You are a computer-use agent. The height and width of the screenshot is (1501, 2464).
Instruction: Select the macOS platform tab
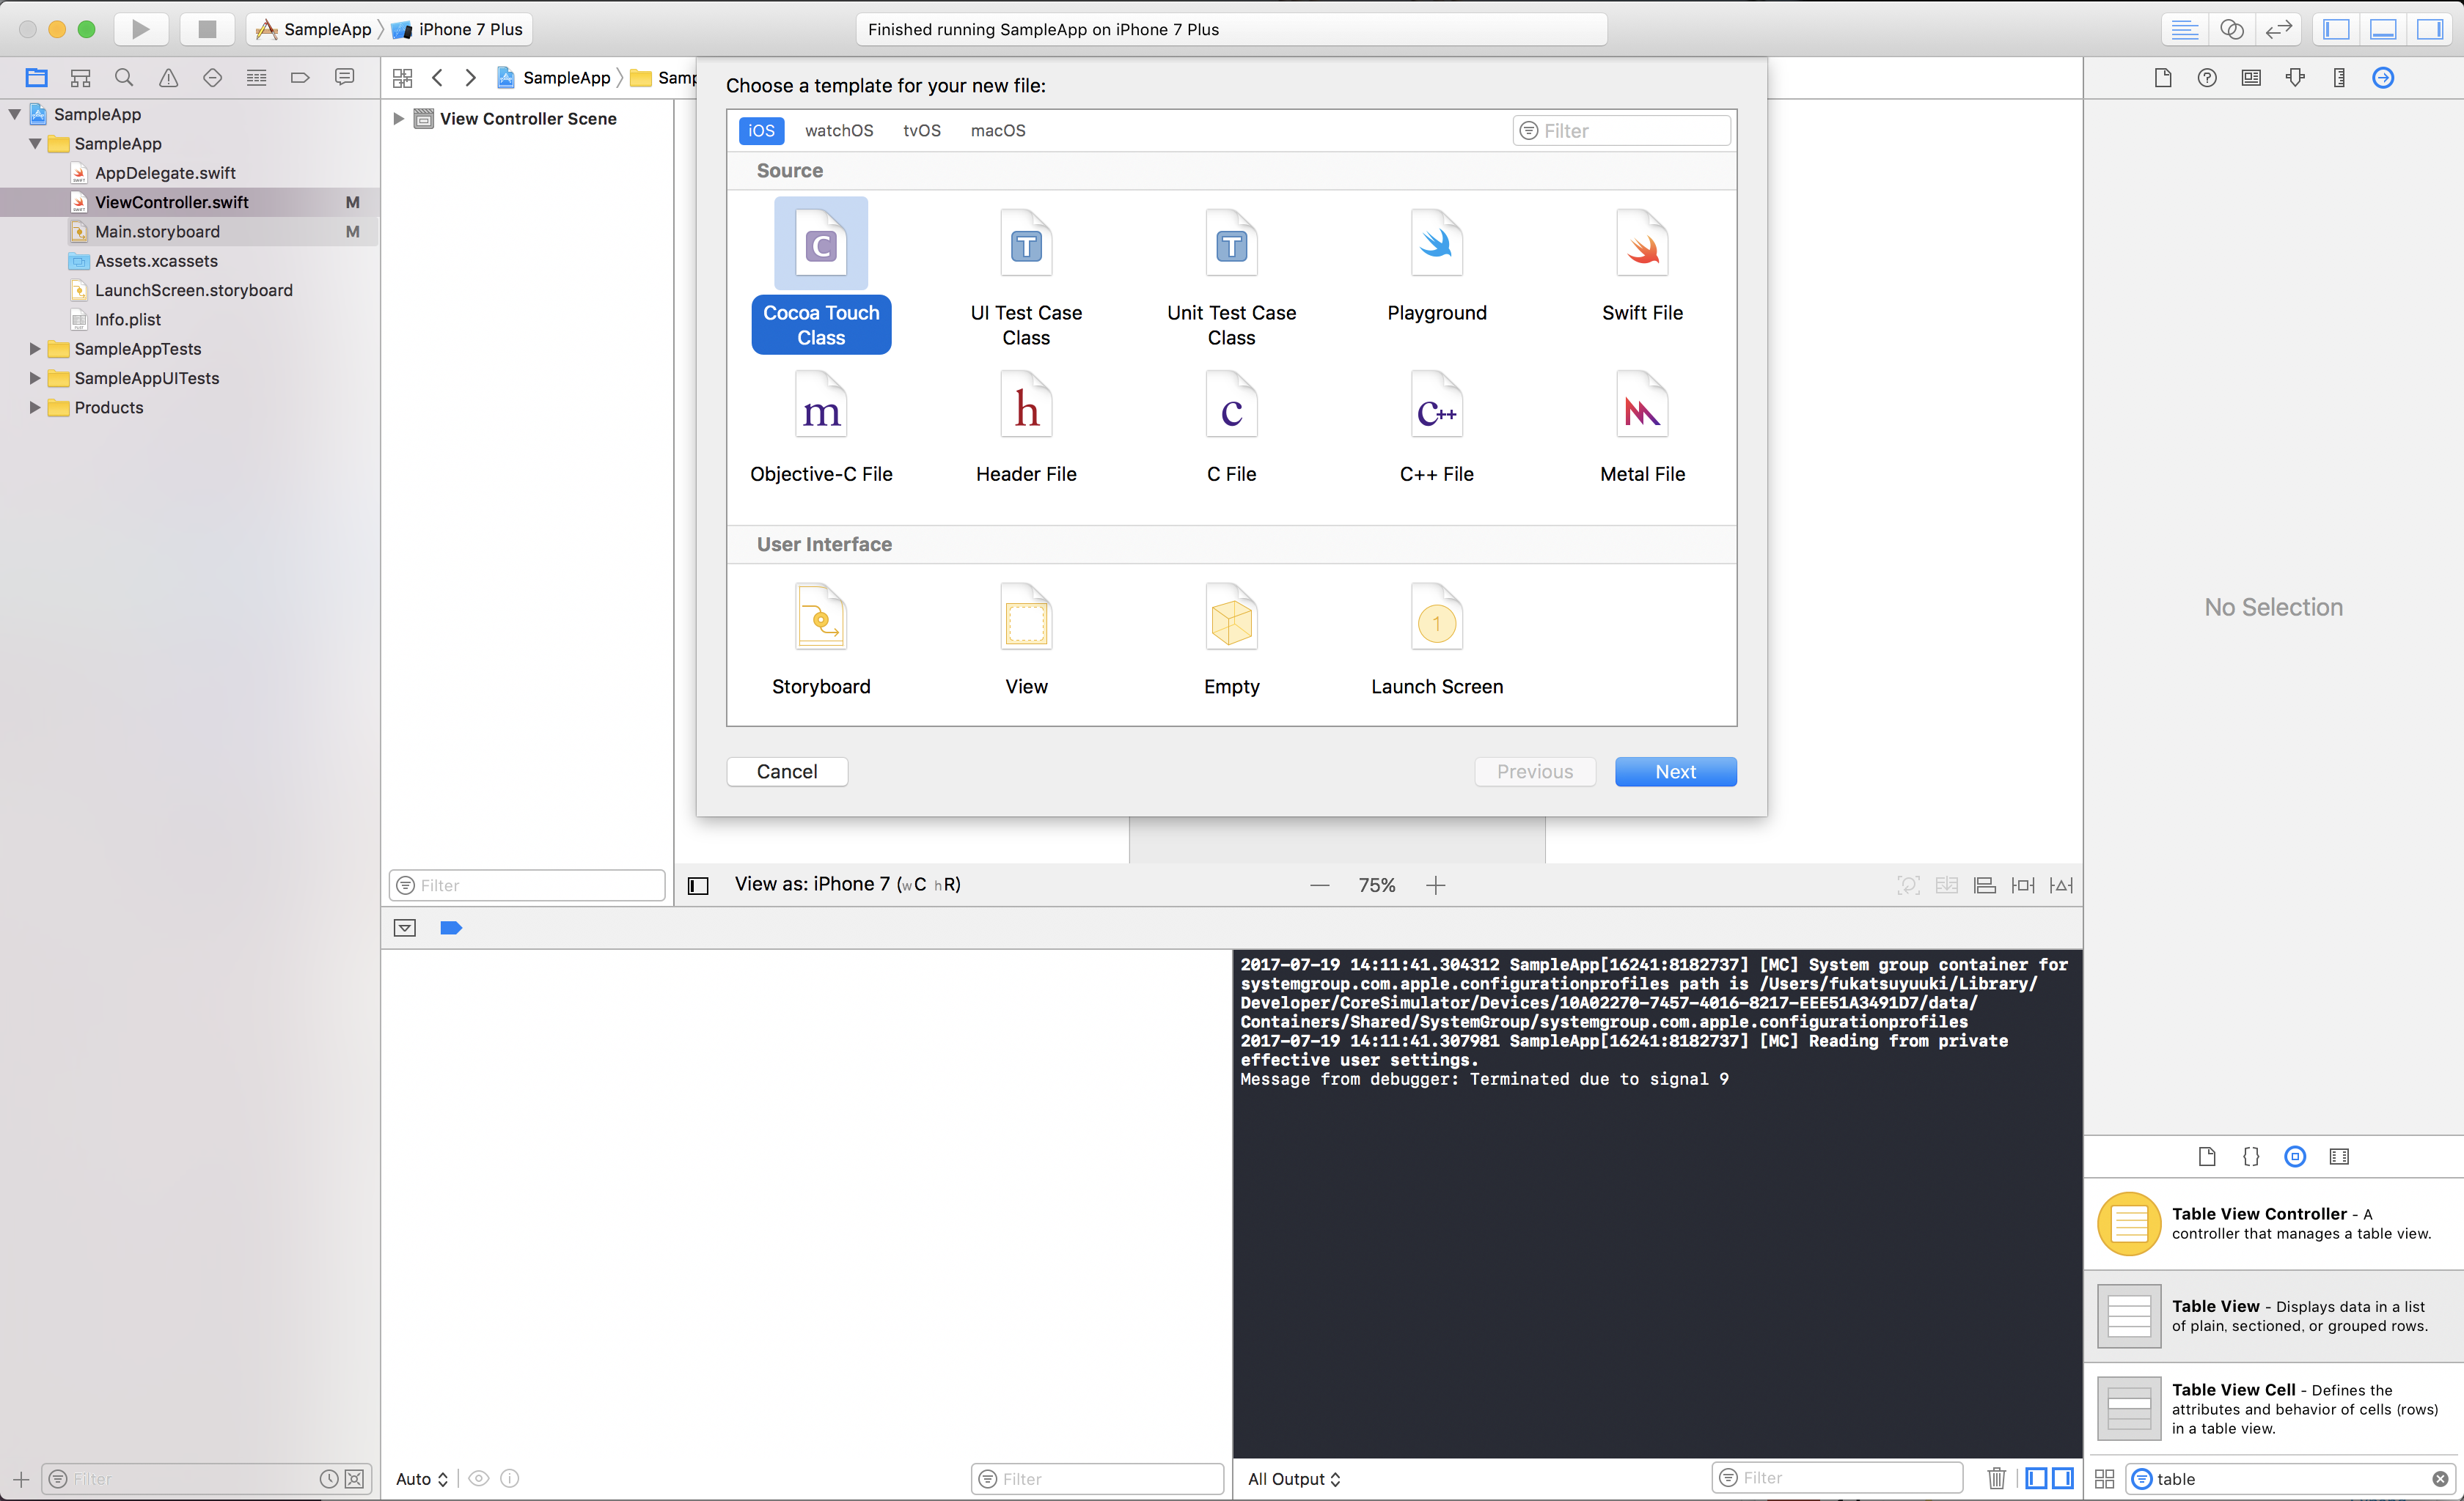point(998,131)
